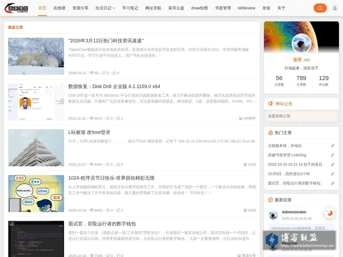
Task: Click thumbs-up icon on 2026-03-12 article
Action: coord(115,73)
